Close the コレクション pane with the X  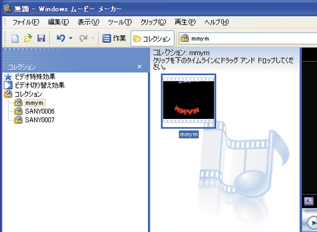(x=139, y=67)
